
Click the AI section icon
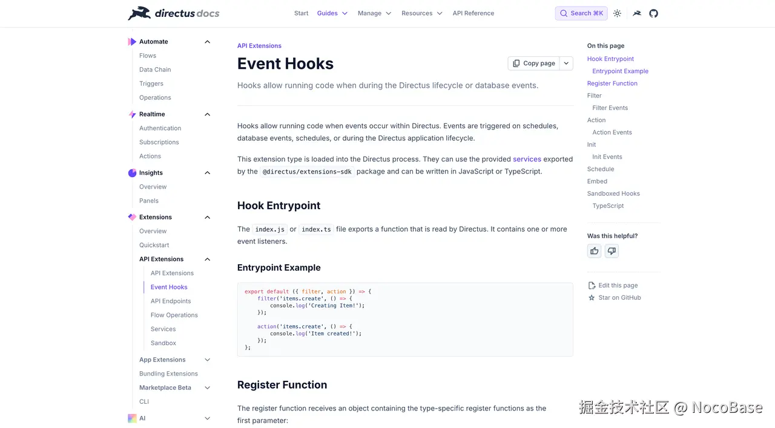point(132,418)
